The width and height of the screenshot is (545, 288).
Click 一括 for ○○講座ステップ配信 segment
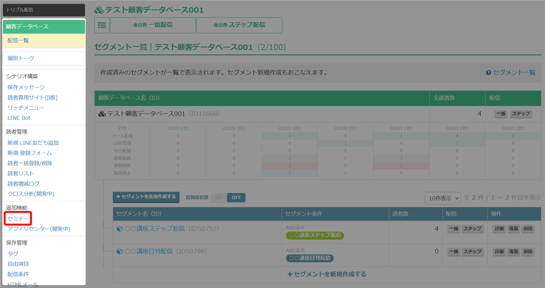454,229
